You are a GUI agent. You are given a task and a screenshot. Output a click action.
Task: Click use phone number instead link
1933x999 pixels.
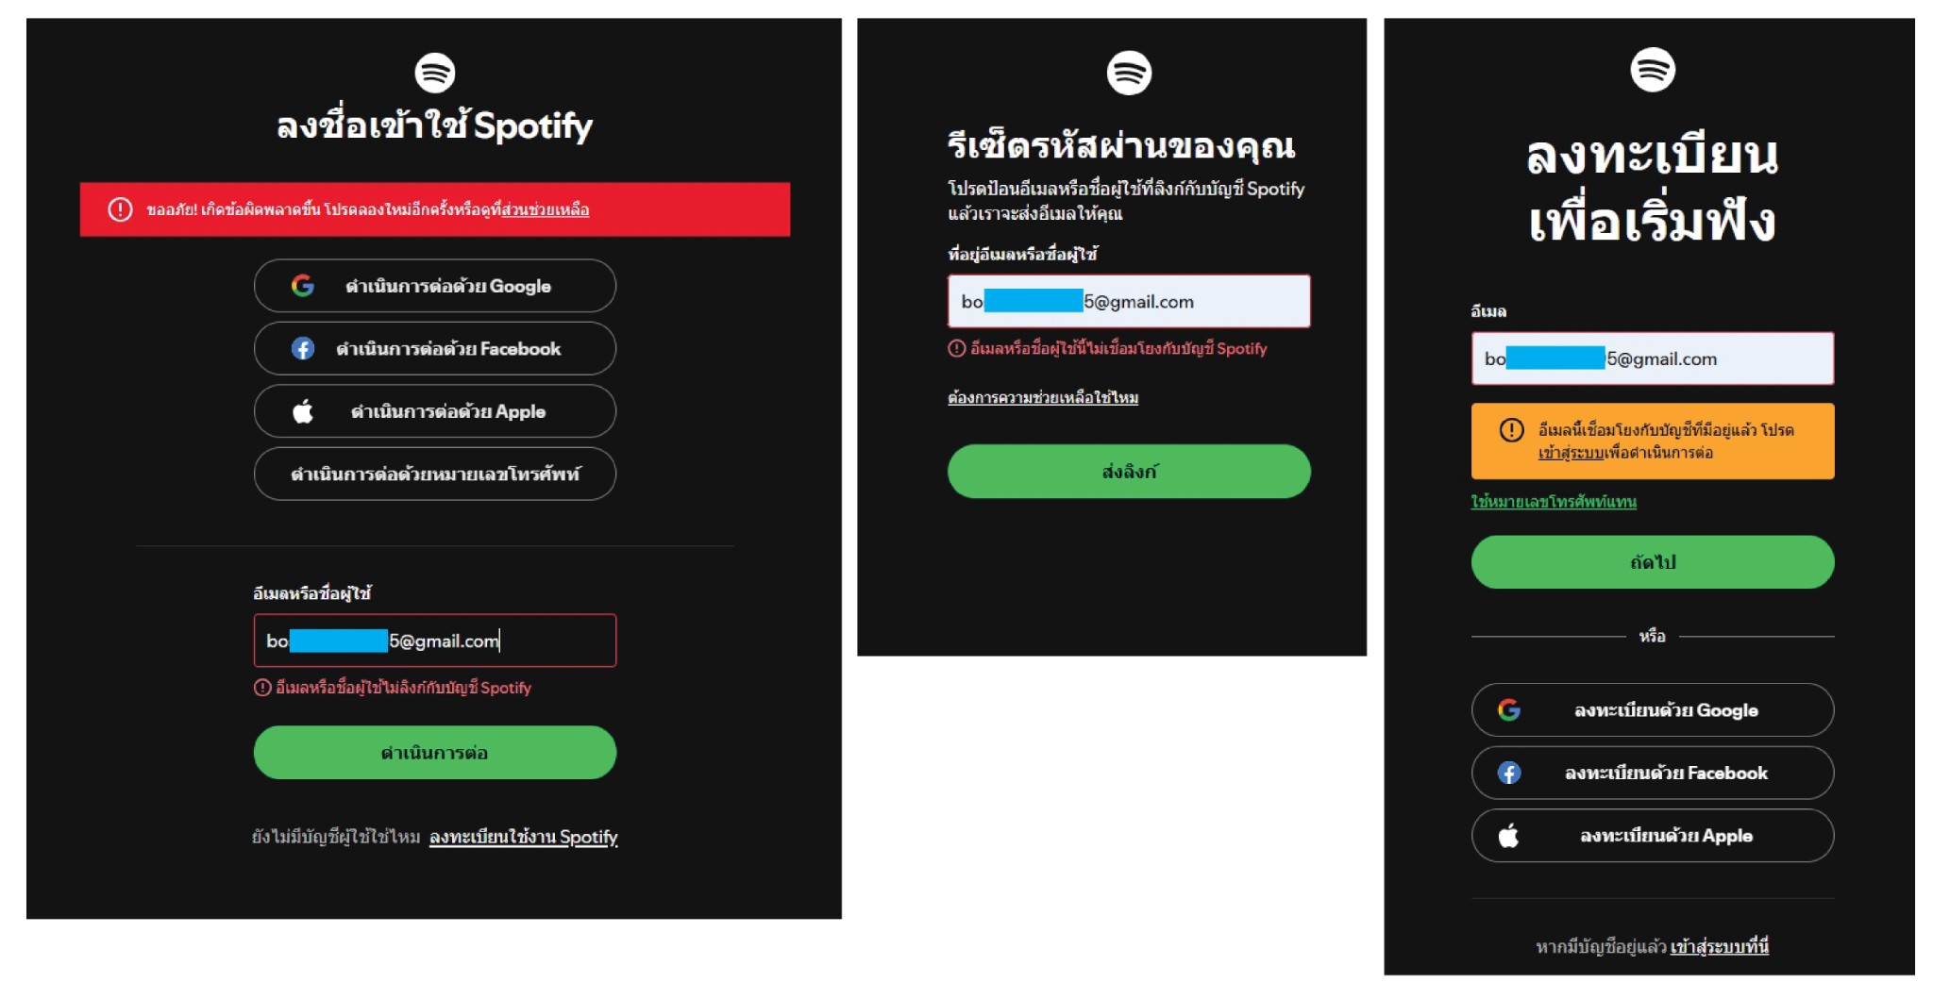[x=1554, y=502]
